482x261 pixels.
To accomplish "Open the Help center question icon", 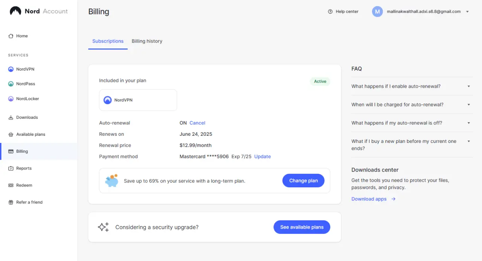I will [x=330, y=12].
